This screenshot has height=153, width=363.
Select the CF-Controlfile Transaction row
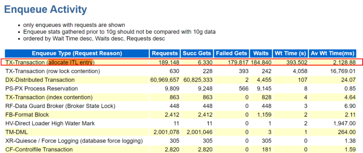pos(180,150)
